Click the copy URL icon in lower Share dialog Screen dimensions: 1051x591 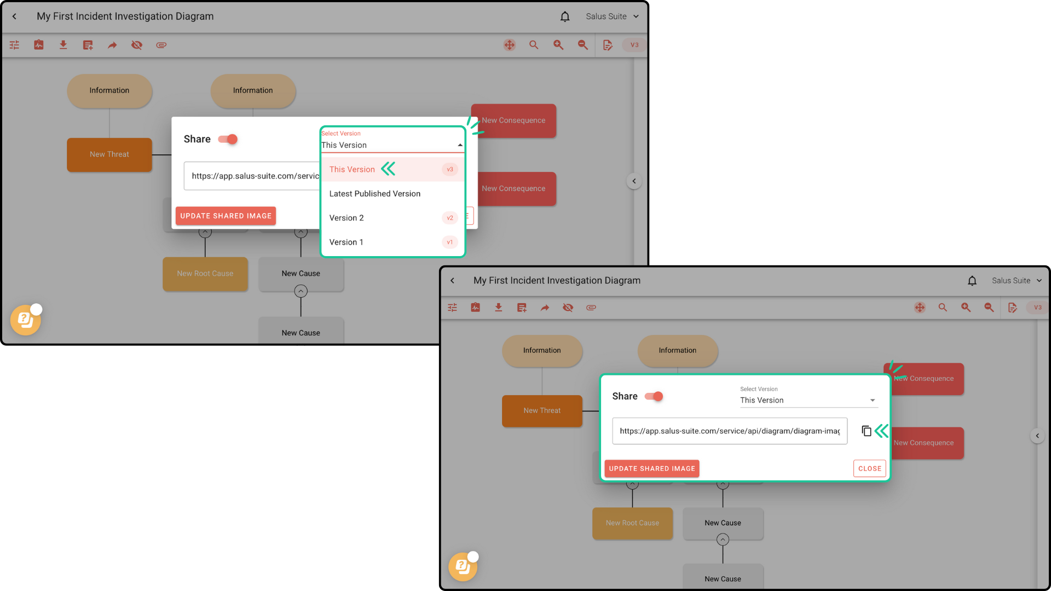[866, 431]
